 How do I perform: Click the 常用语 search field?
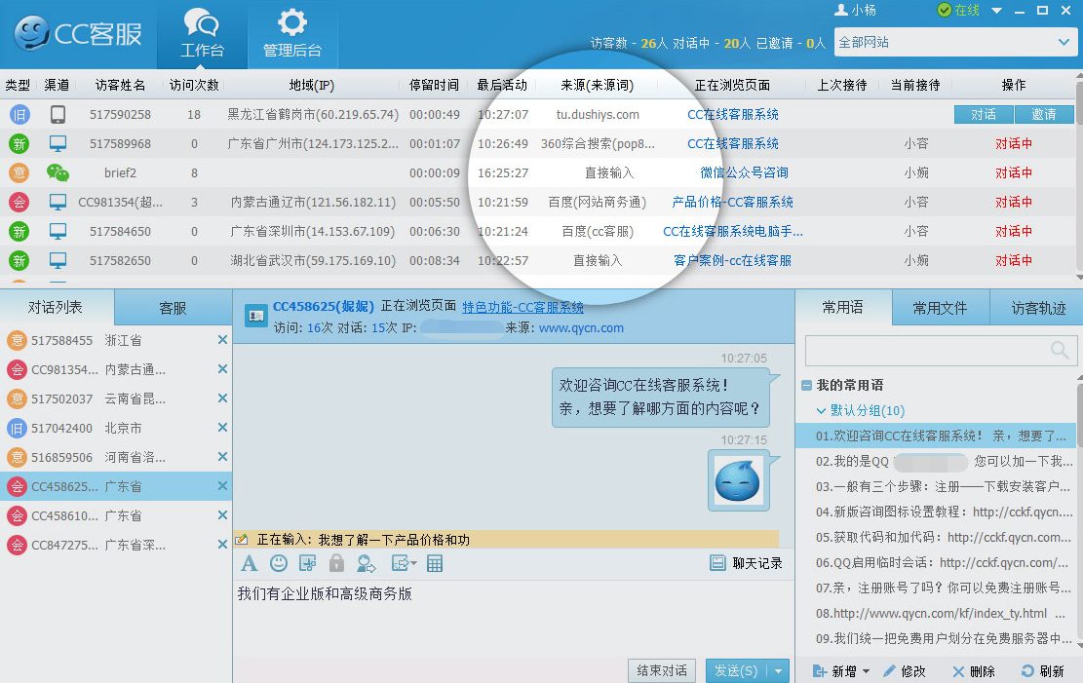click(942, 350)
